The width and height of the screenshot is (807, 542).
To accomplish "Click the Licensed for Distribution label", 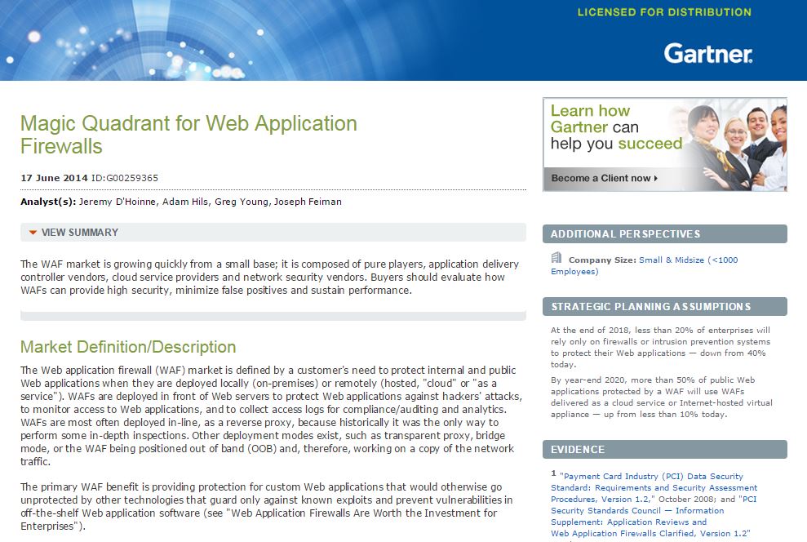I will [x=663, y=12].
